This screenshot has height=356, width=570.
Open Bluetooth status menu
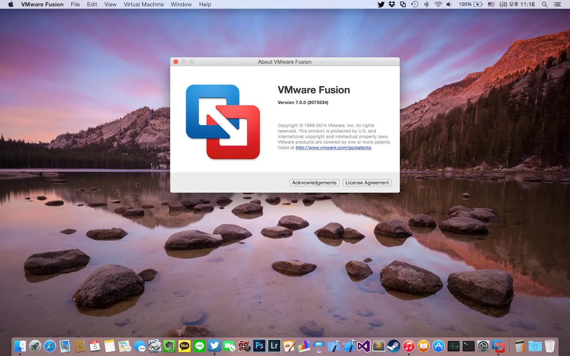(426, 4)
